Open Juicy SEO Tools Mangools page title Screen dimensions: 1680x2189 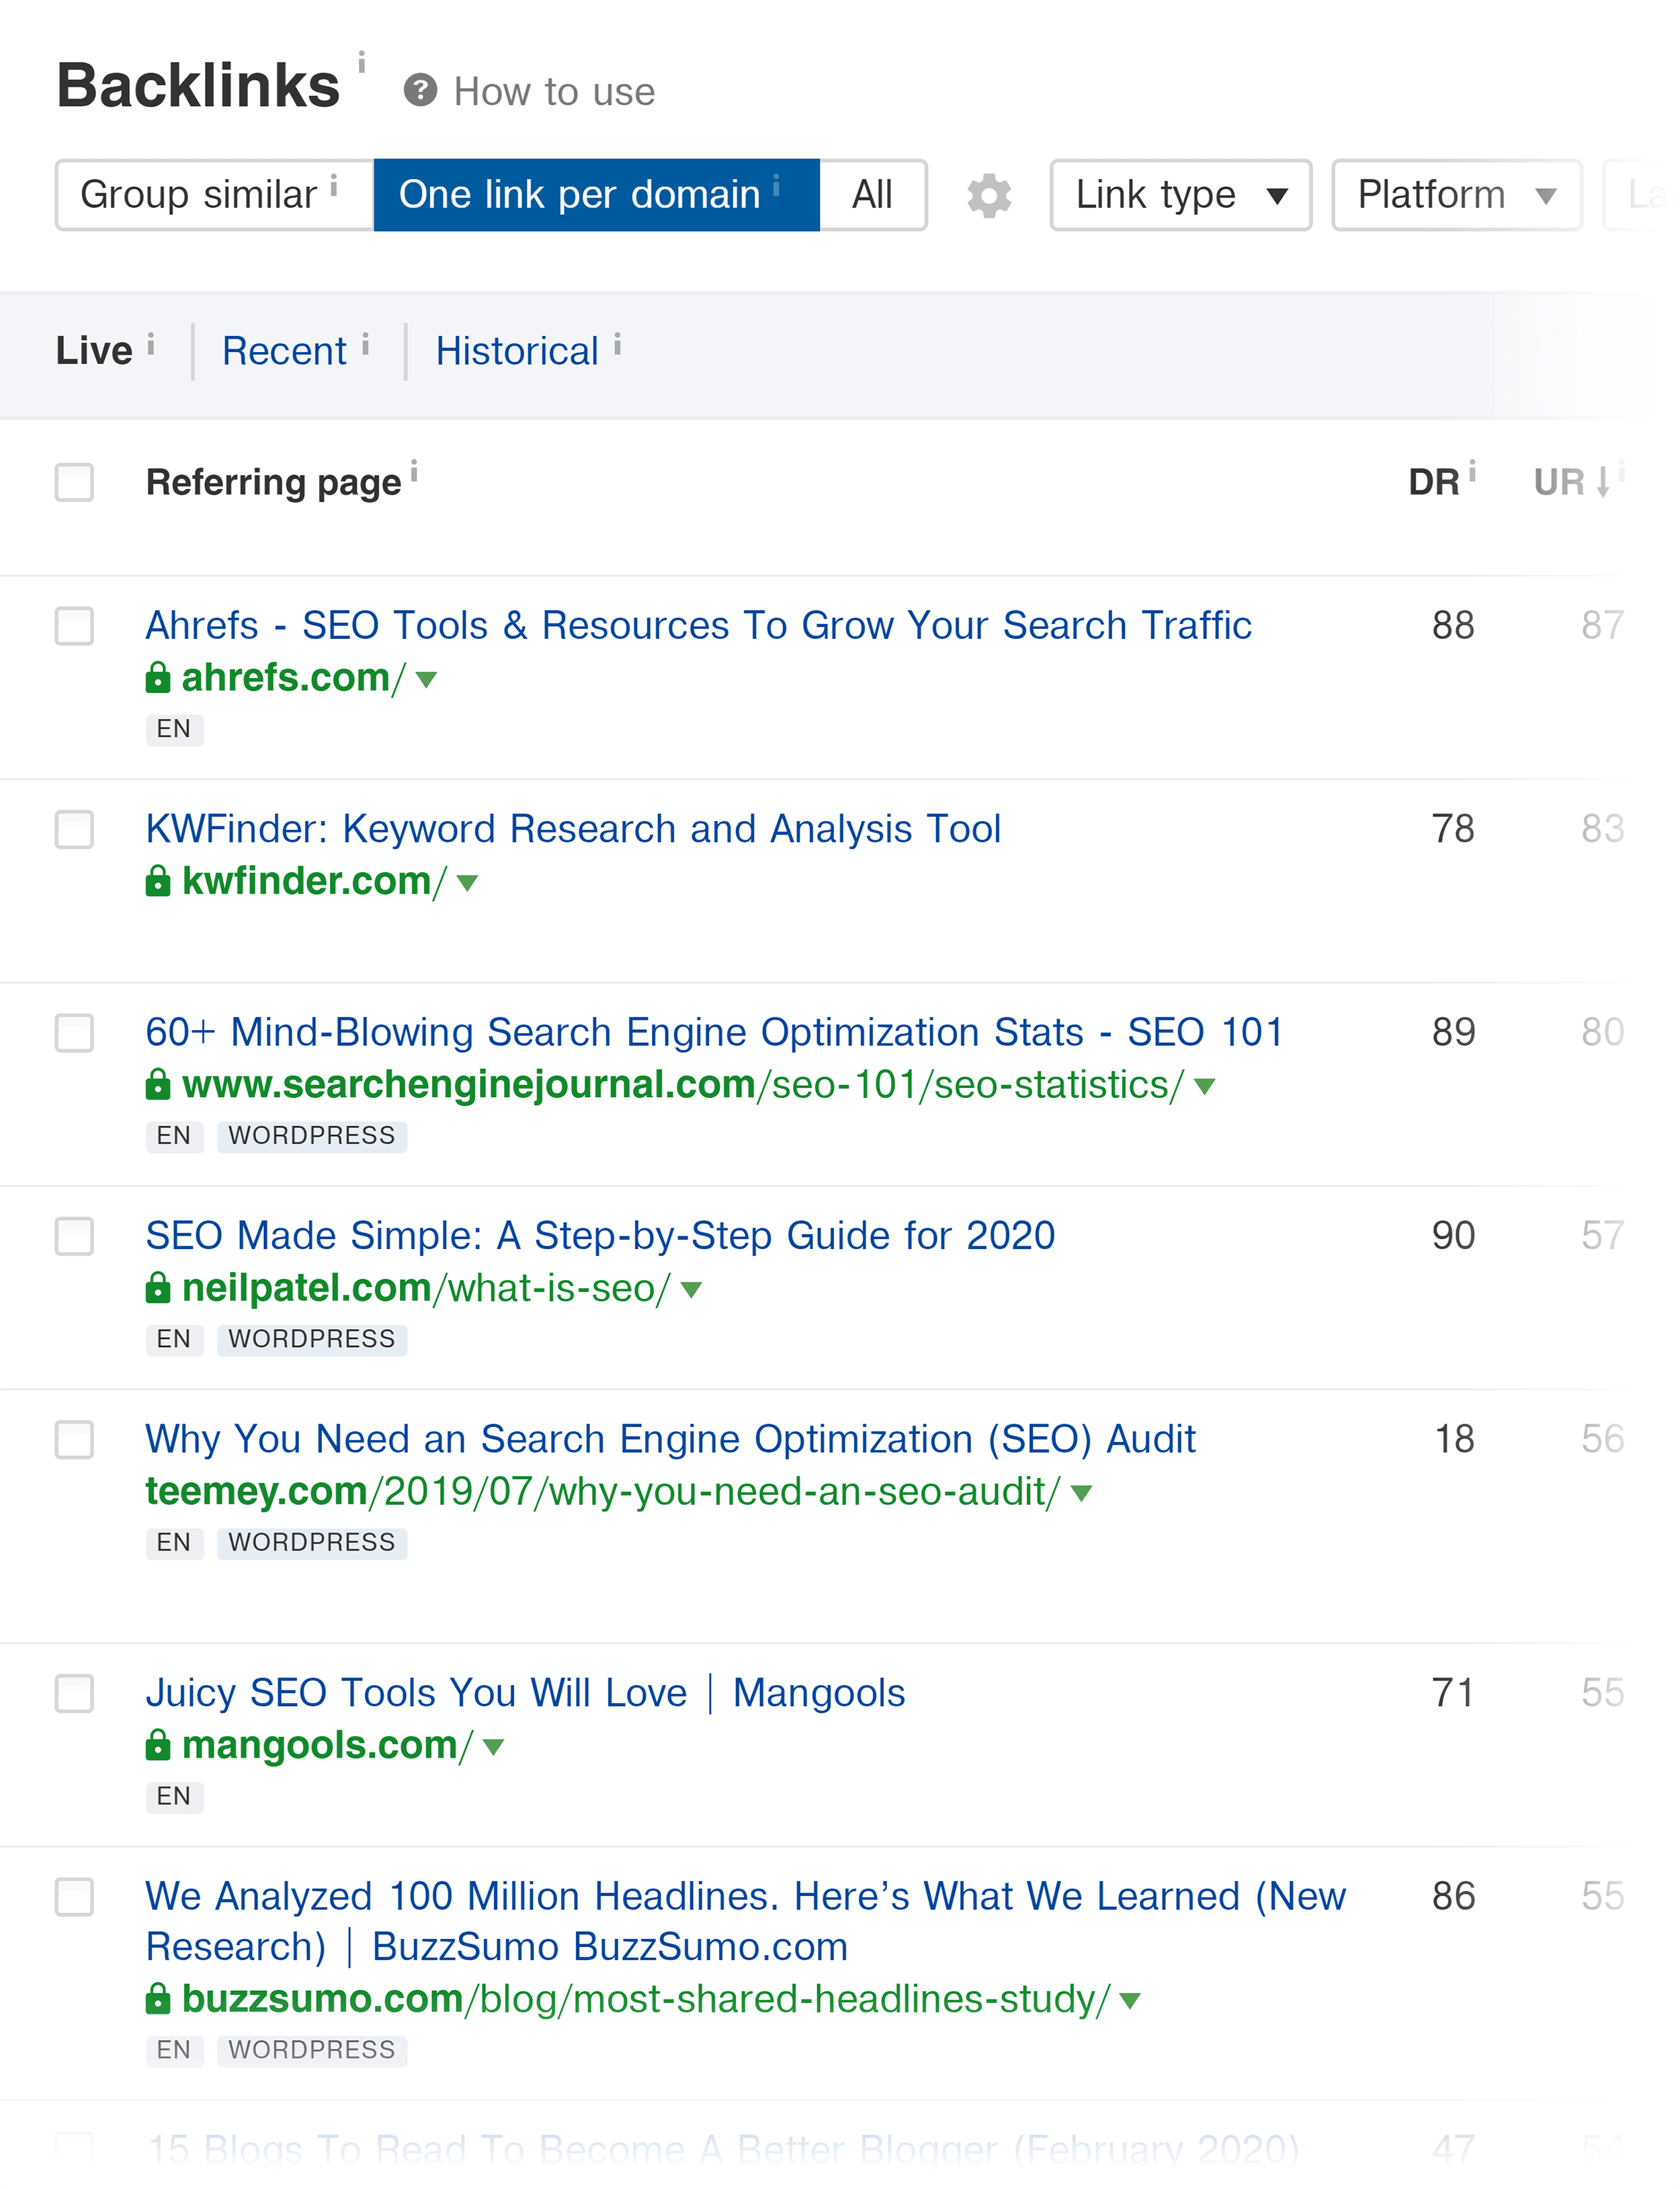[x=525, y=1693]
